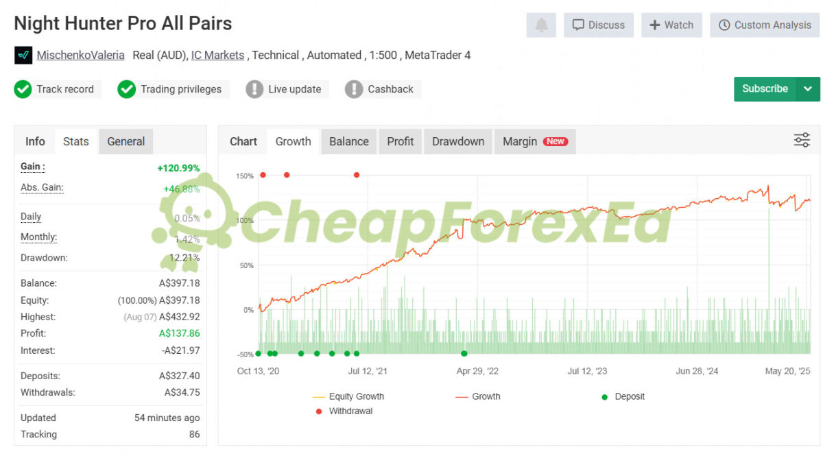
Task: Expand the Subscribe dropdown arrow
Action: pyautogui.click(x=808, y=88)
